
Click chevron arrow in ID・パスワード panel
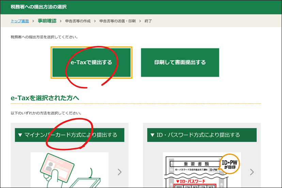coord(252,172)
